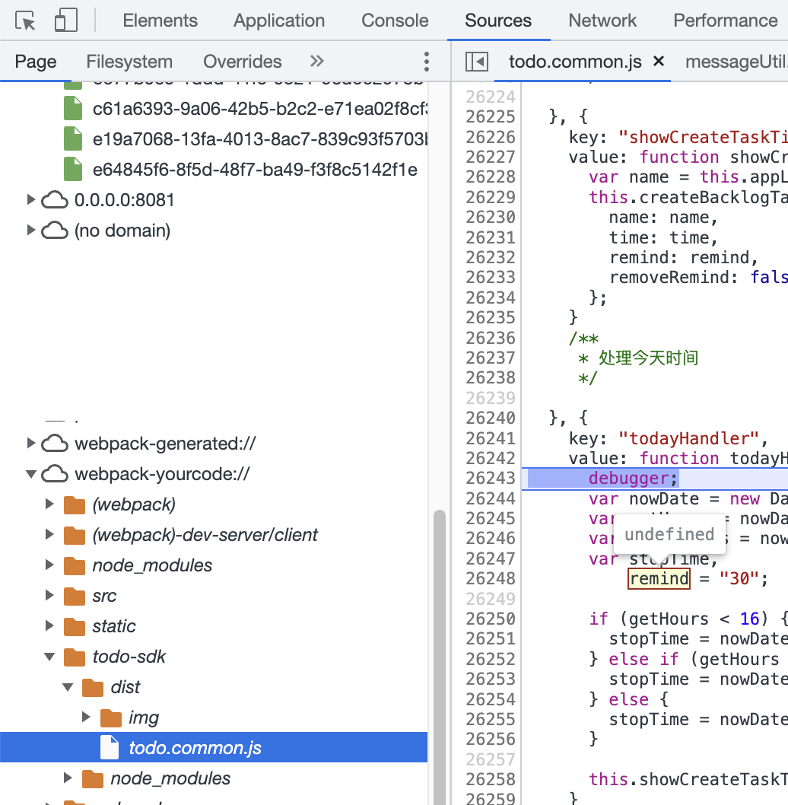Viewport: 788px width, 805px height.
Task: Collapse the webpack-yourcode:// node
Action: pyautogui.click(x=31, y=474)
